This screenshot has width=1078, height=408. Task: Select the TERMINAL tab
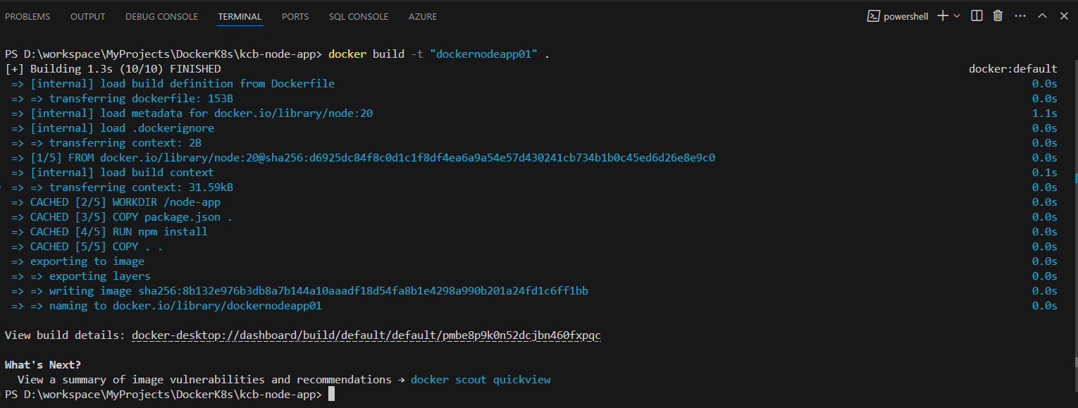(240, 16)
